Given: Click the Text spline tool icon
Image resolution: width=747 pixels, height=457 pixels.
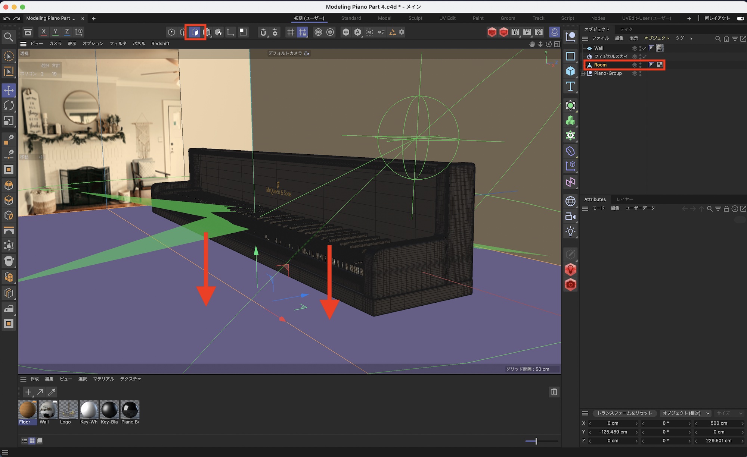Looking at the screenshot, I should (570, 86).
